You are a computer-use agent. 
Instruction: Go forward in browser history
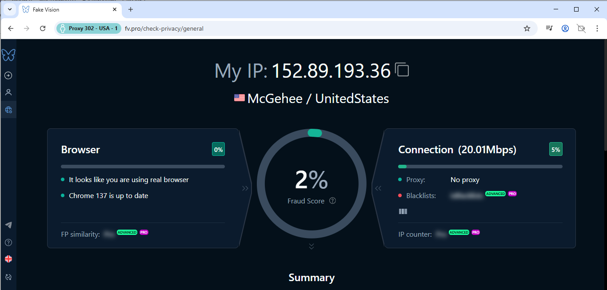click(27, 28)
